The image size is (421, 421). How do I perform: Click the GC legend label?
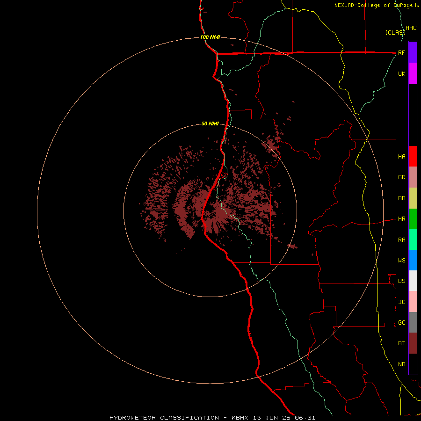click(402, 323)
